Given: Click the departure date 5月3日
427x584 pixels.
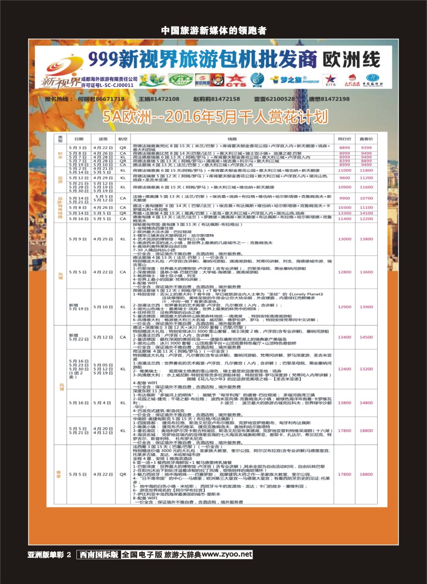Looking at the screenshot, I should click(x=78, y=148).
